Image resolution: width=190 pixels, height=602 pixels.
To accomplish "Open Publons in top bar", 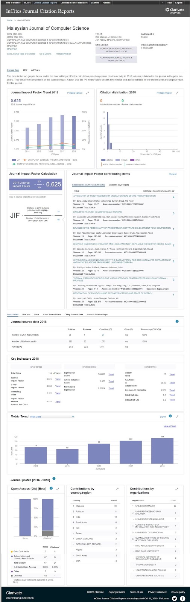I will tap(106, 3).
